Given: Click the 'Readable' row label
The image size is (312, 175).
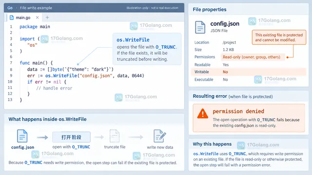Looking at the screenshot, I should click(x=202, y=65).
